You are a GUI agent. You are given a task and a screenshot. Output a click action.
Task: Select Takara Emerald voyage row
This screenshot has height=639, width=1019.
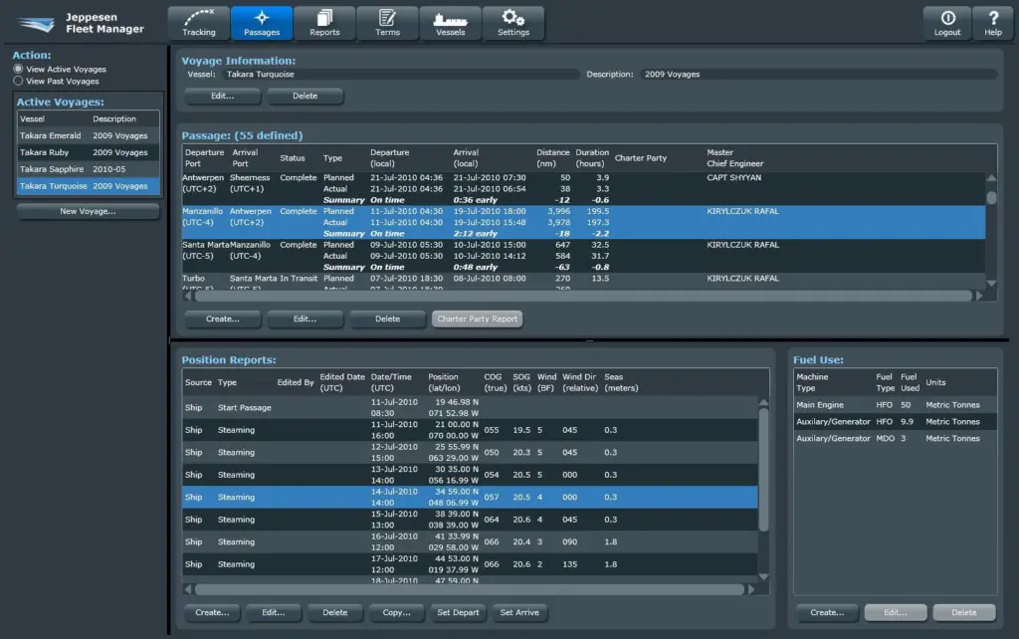tap(88, 135)
